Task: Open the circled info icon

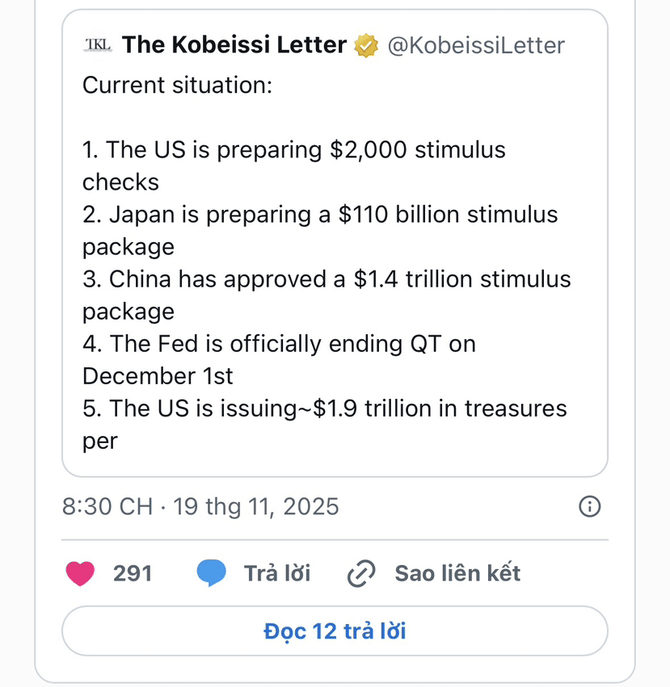Action: point(590,506)
